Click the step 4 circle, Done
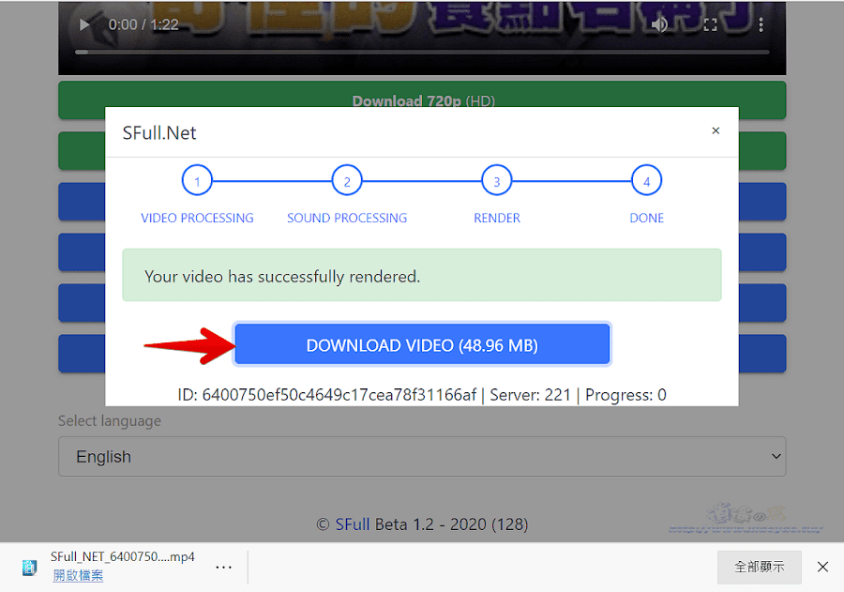The height and width of the screenshot is (592, 844). [x=646, y=180]
